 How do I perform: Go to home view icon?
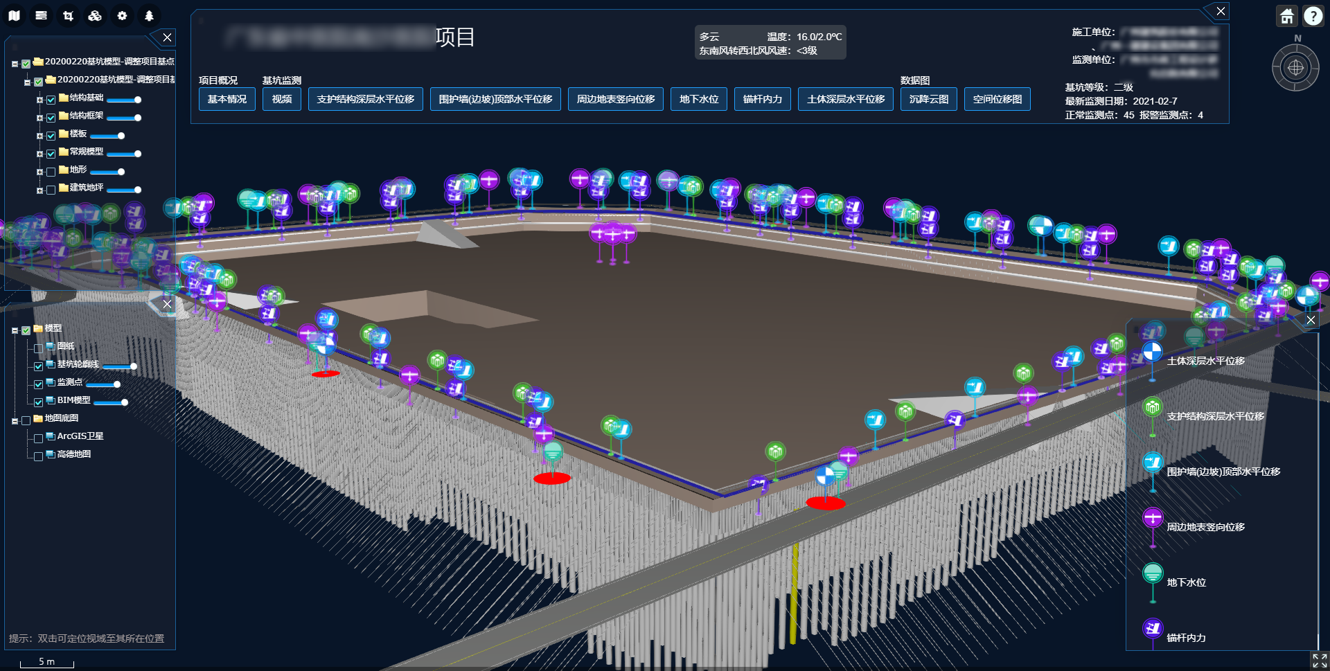[1286, 16]
